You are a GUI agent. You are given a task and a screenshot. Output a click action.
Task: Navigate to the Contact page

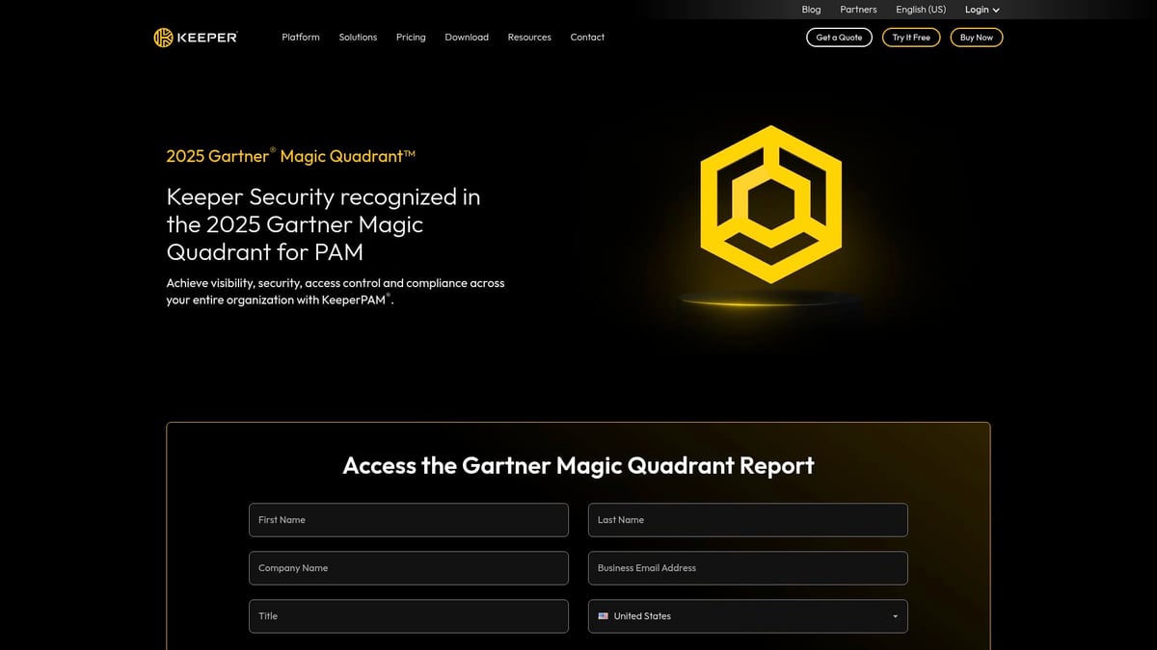tap(587, 38)
